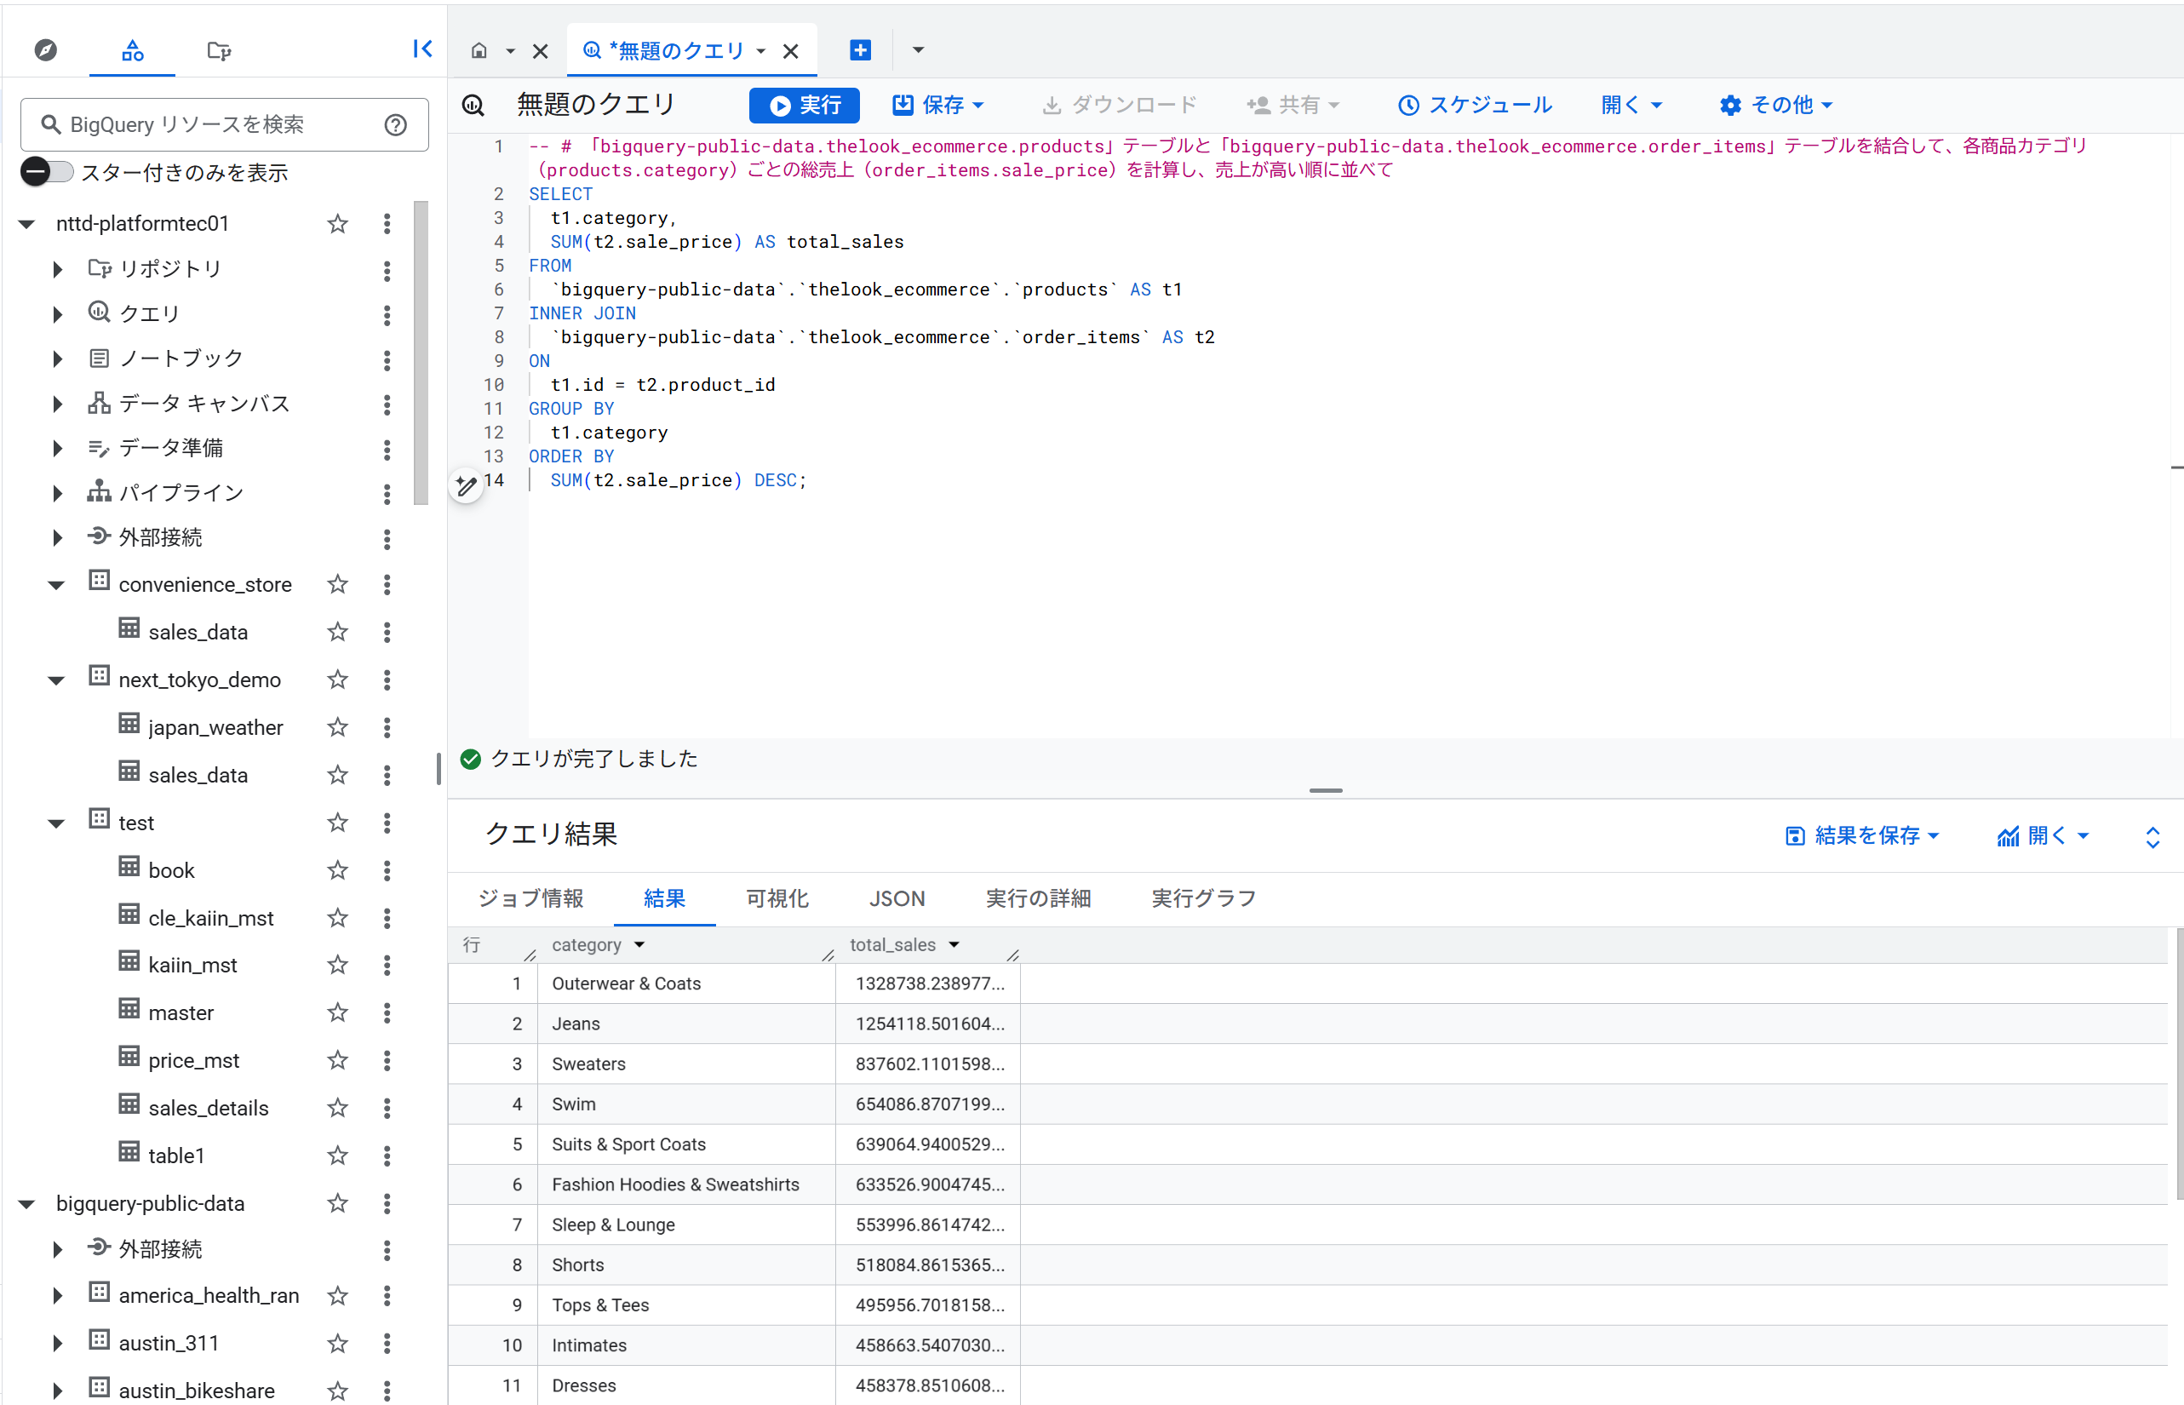Open the repositories panel icon
The height and width of the screenshot is (1405, 2184).
(x=218, y=50)
